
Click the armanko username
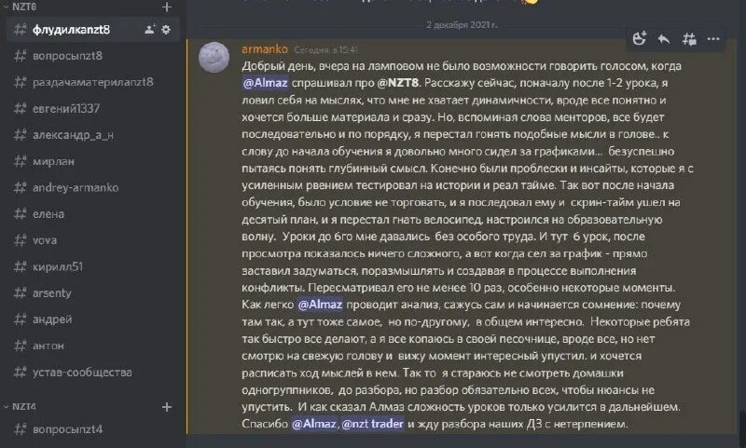tap(265, 49)
